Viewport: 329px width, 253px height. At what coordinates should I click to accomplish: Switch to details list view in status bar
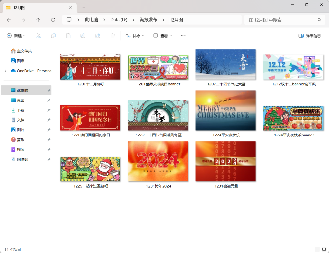click(317, 249)
